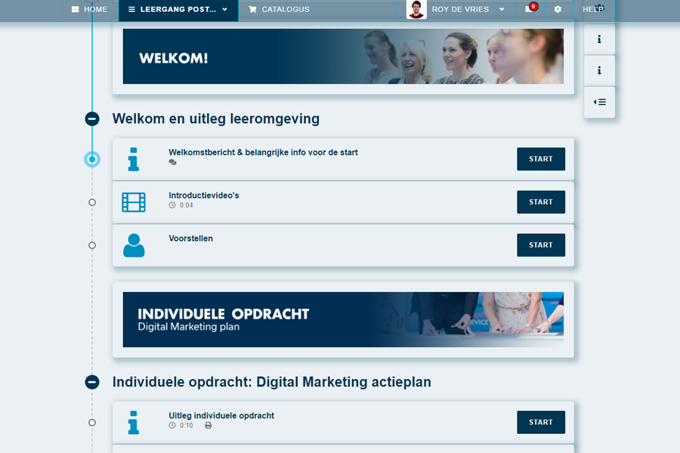Open the Home menu item
The width and height of the screenshot is (680, 453).
[90, 9]
